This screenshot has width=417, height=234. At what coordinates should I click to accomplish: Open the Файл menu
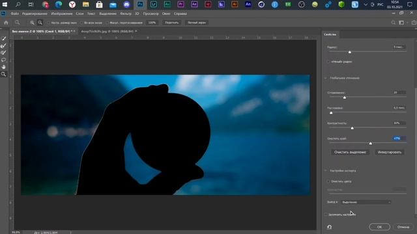coord(14,14)
